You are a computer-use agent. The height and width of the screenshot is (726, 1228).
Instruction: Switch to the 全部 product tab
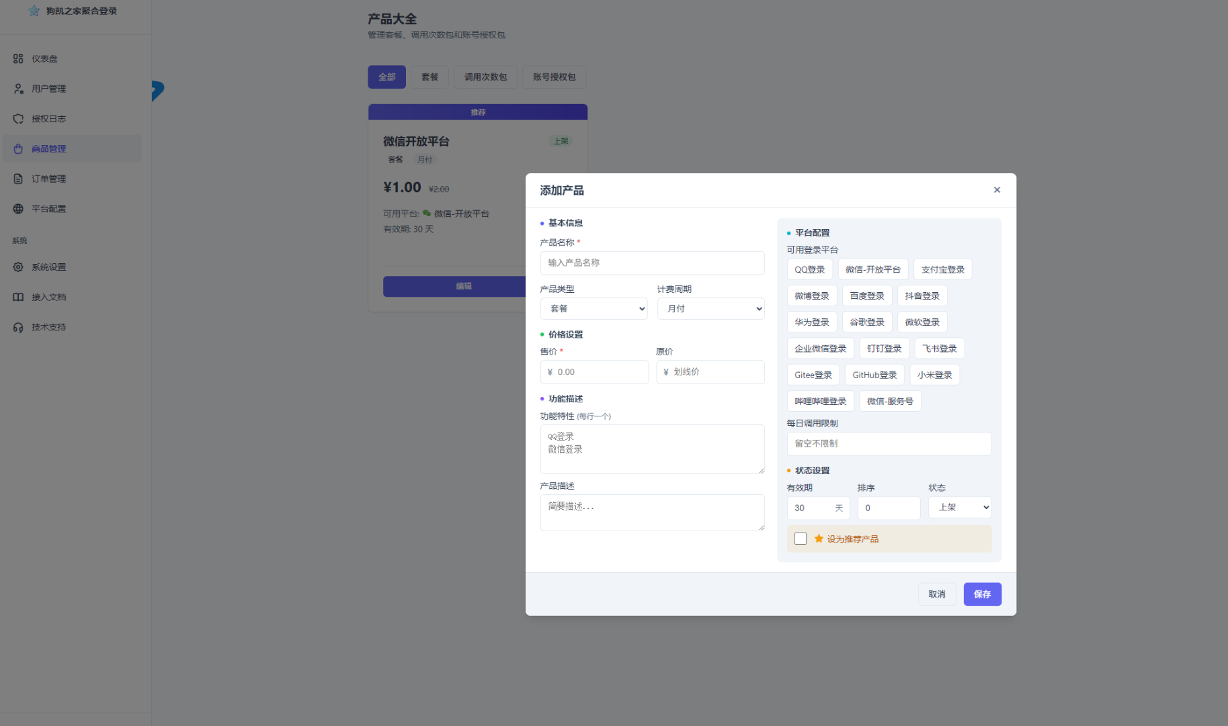click(x=386, y=77)
